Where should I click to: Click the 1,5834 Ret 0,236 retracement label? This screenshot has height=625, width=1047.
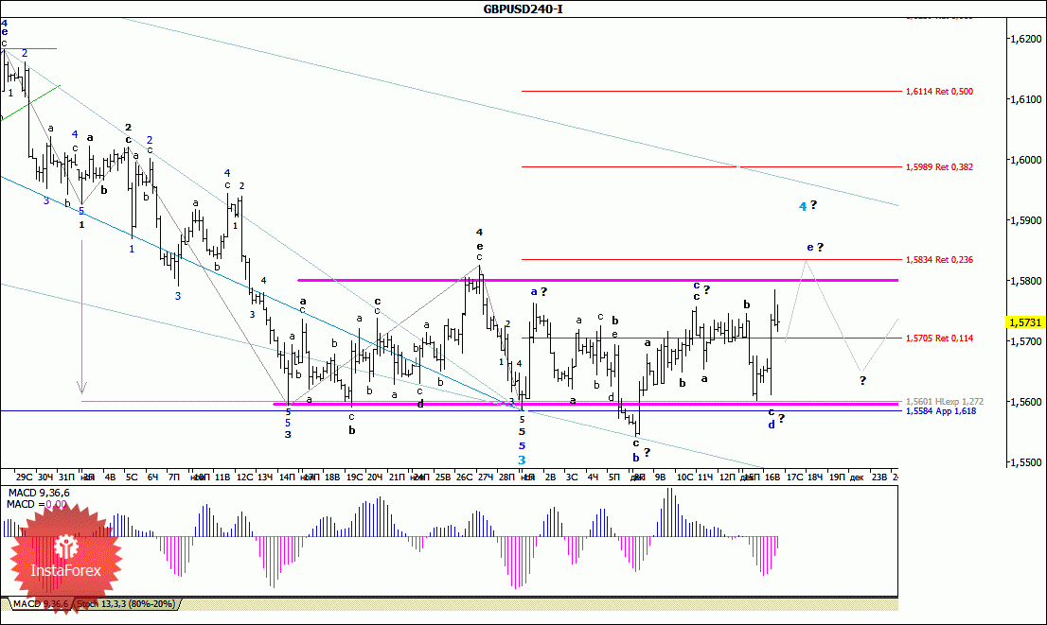[939, 259]
